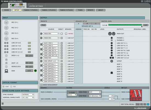Toggle the +4 level icon for LINE CH 5+6
Viewport: 151px width, 110px height.
pos(29,43)
